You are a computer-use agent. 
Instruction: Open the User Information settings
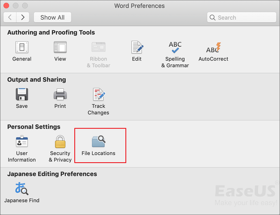click(x=21, y=142)
